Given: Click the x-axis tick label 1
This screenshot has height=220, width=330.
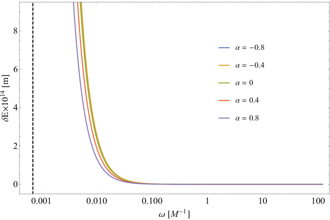Looking at the screenshot, I should click(x=207, y=201).
